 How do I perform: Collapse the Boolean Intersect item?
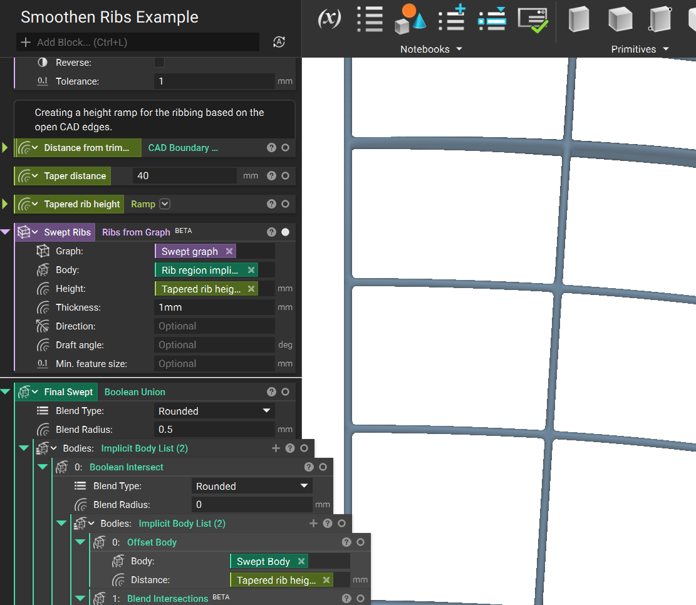[x=43, y=467]
